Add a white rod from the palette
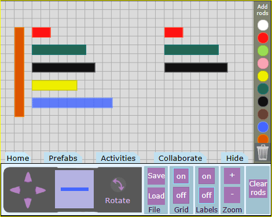Screen dimensions: 272x217 tap(263, 25)
